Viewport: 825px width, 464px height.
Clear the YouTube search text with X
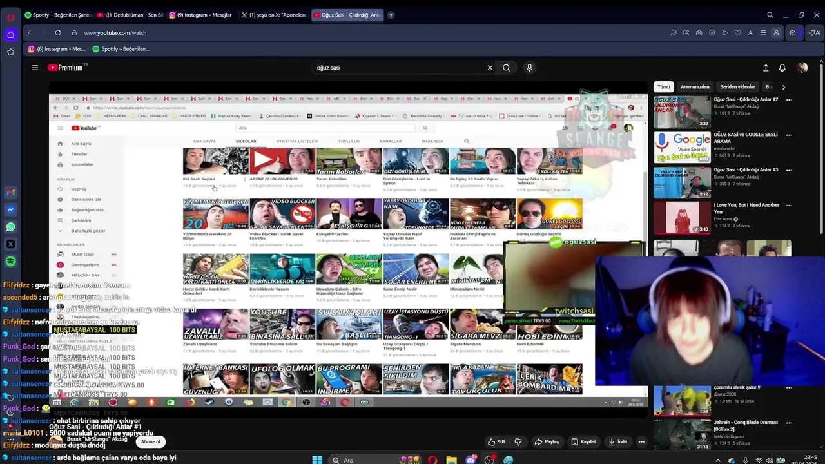click(490, 68)
